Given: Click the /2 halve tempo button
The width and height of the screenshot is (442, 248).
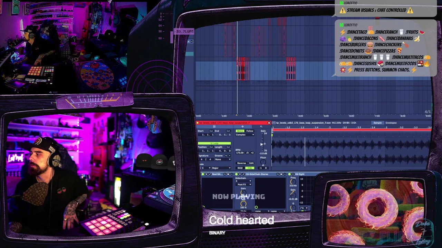Looking at the screenshot, I should 247,153.
